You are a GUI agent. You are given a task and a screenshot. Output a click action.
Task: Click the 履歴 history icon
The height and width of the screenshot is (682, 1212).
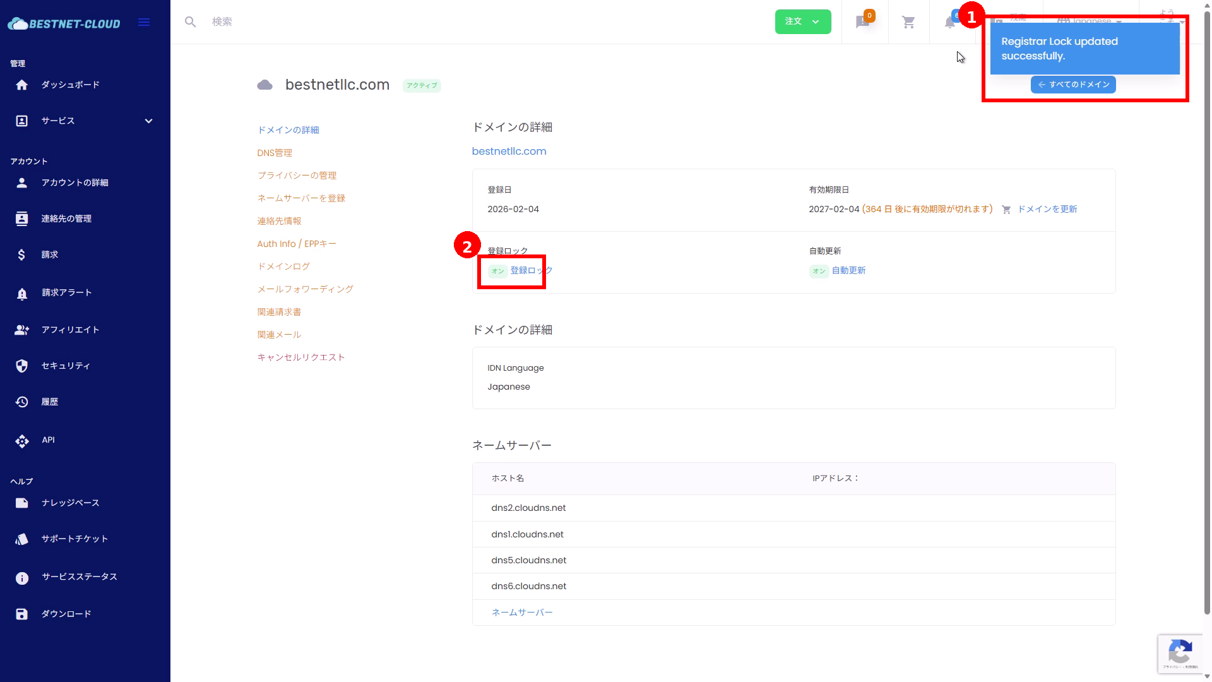pos(22,402)
